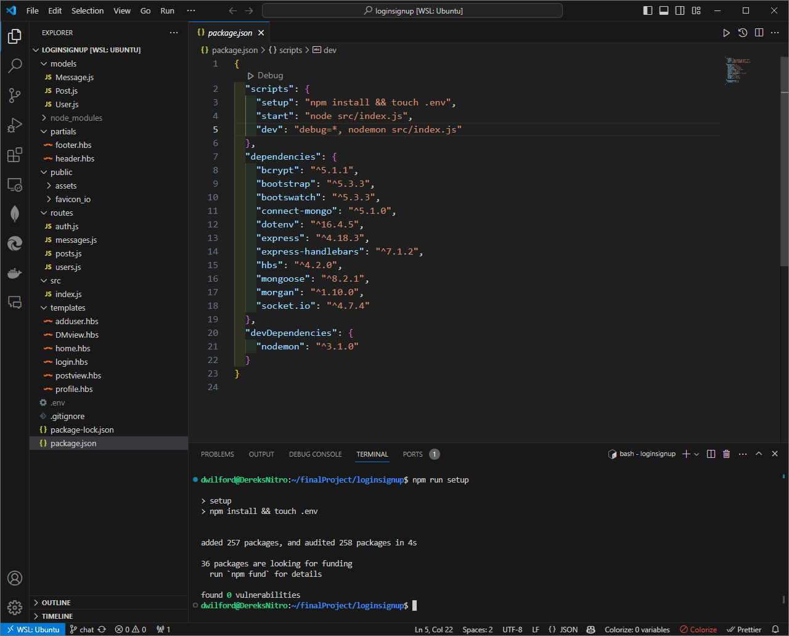This screenshot has height=636, width=789.
Task: Collapse the models folder
Action: coord(63,63)
